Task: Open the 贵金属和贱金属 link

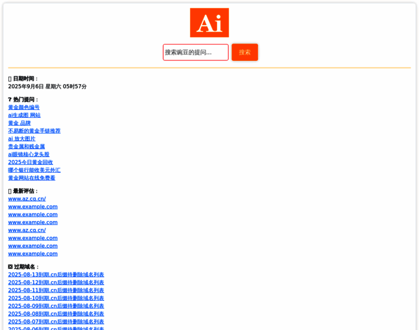Action: tap(26, 147)
